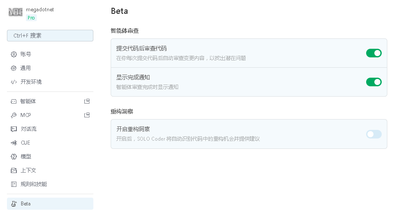
Task: Click the 模型 cube icon
Action: pyautogui.click(x=13, y=157)
